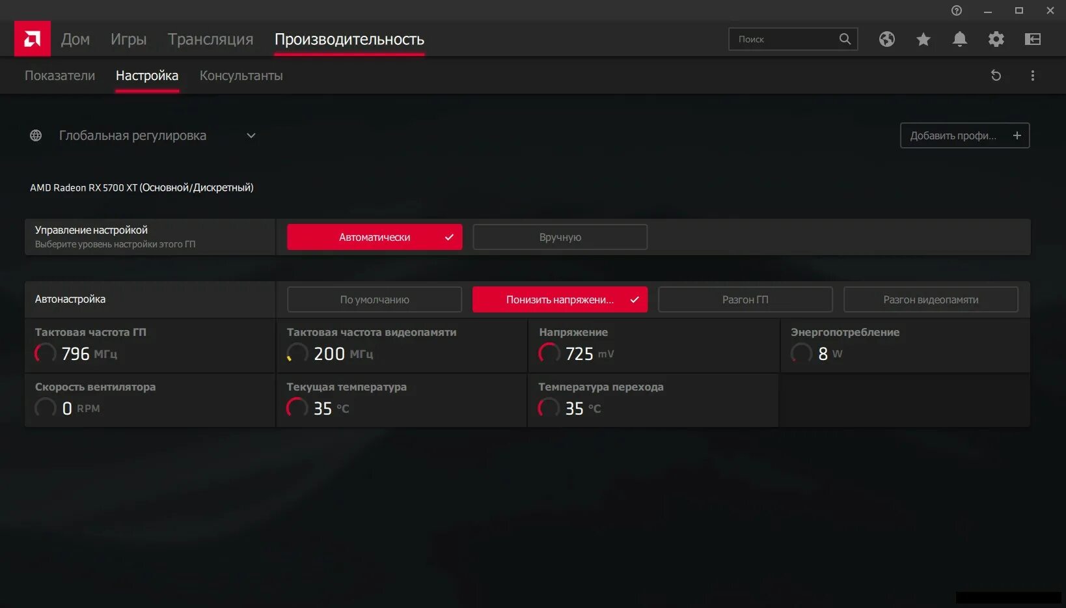Open the Производительность tab
The image size is (1066, 608).
pos(349,39)
